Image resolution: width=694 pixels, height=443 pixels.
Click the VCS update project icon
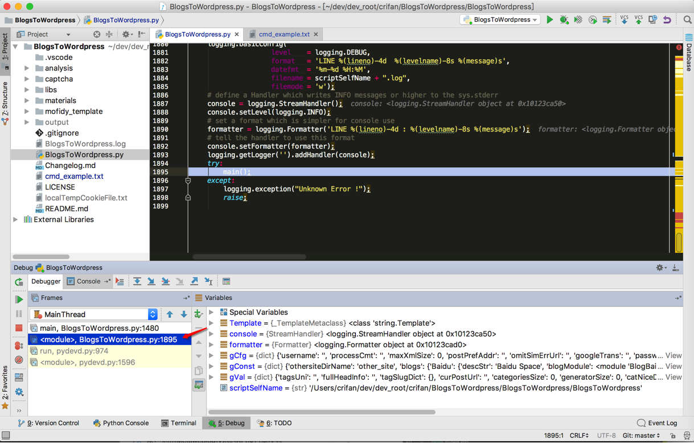tap(624, 20)
